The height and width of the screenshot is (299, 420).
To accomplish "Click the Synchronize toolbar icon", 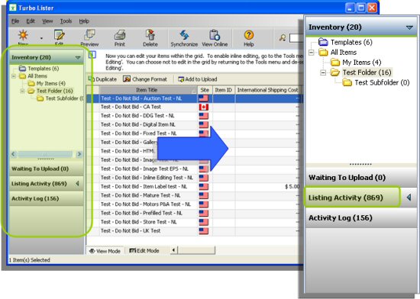I will coord(184,35).
